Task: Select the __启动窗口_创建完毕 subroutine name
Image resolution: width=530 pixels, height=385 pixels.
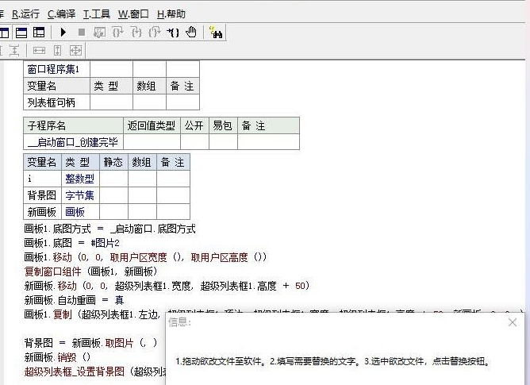Action: pos(73,142)
